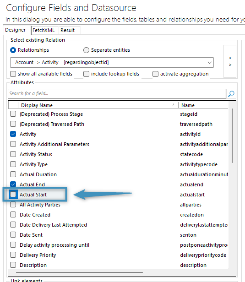
Task: Select the 'statecode' name cell
Action: [x=191, y=154]
